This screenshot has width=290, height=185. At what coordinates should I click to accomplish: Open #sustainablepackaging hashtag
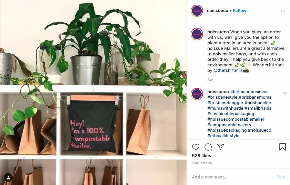click(231, 113)
